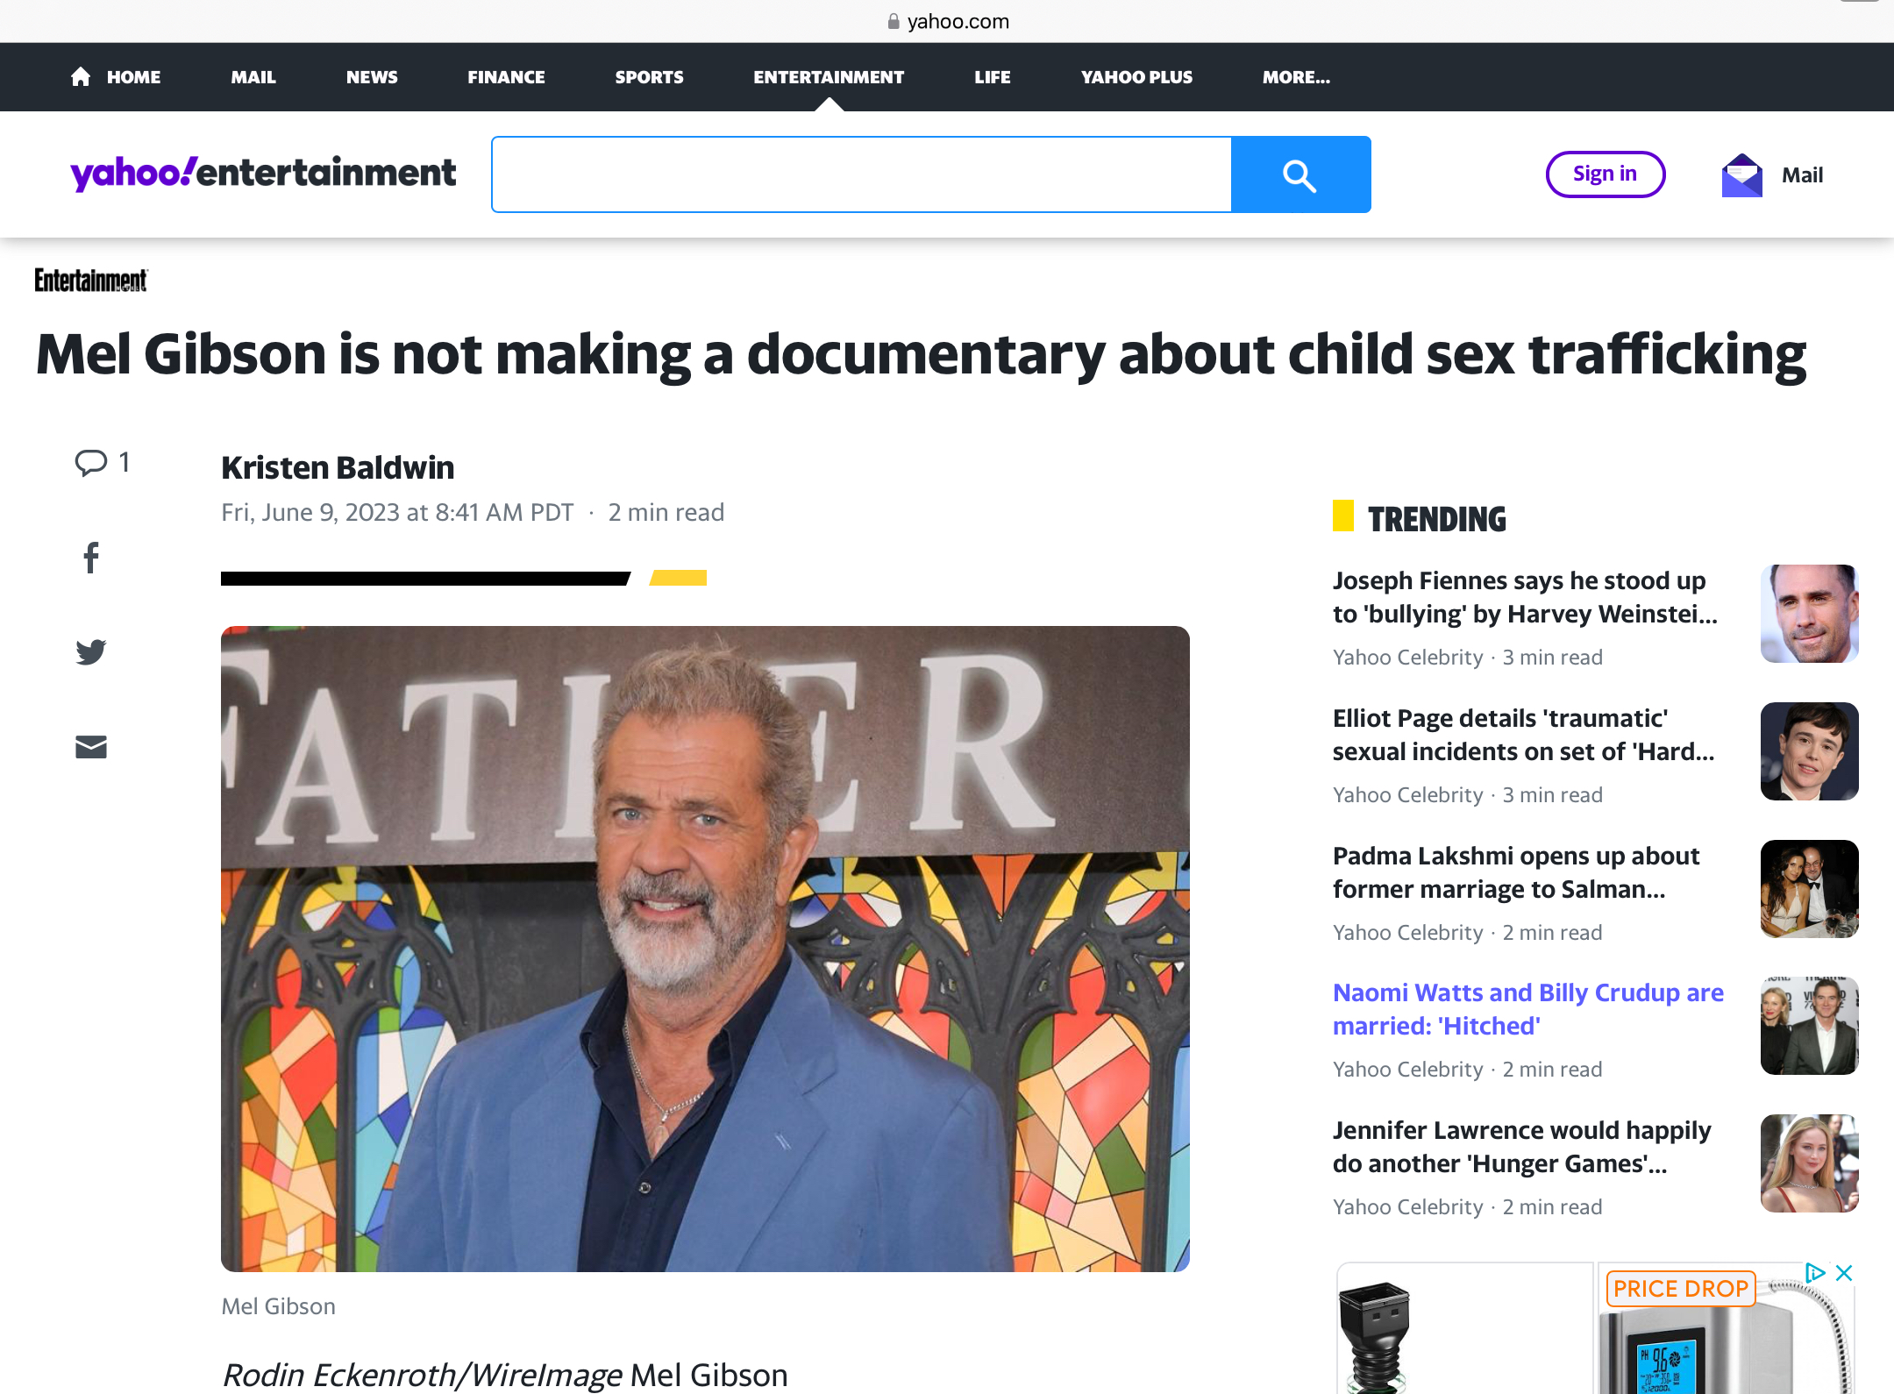Share article via Facebook icon
Image resolution: width=1894 pixels, height=1394 pixels.
point(91,558)
